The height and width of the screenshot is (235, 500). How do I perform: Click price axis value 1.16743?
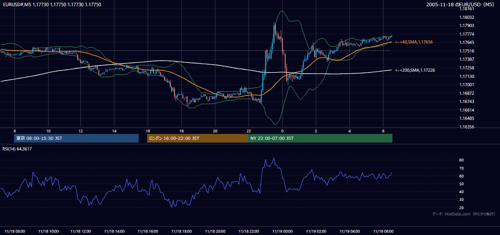466,101
